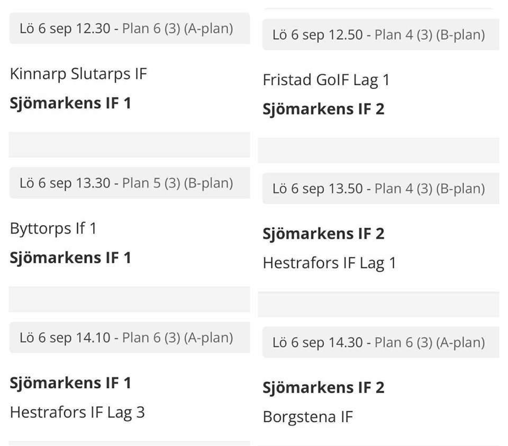Image resolution: width=508 pixels, height=446 pixels.
Task: Open Sjömarkens IF 2 in the 13.50 match
Action: pos(323,234)
